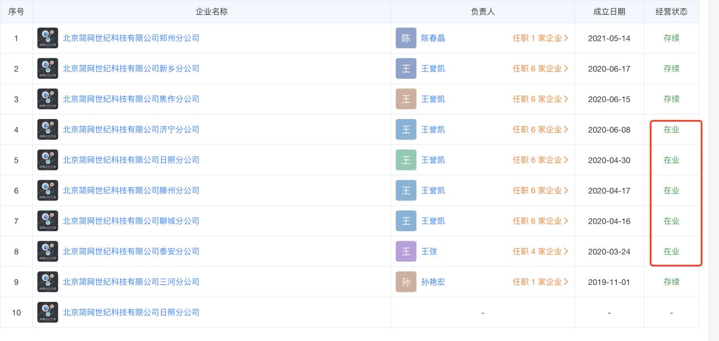The width and height of the screenshot is (719, 341).
Task: Expand 任职 4 家企业 for 王弢
Action: 540,252
